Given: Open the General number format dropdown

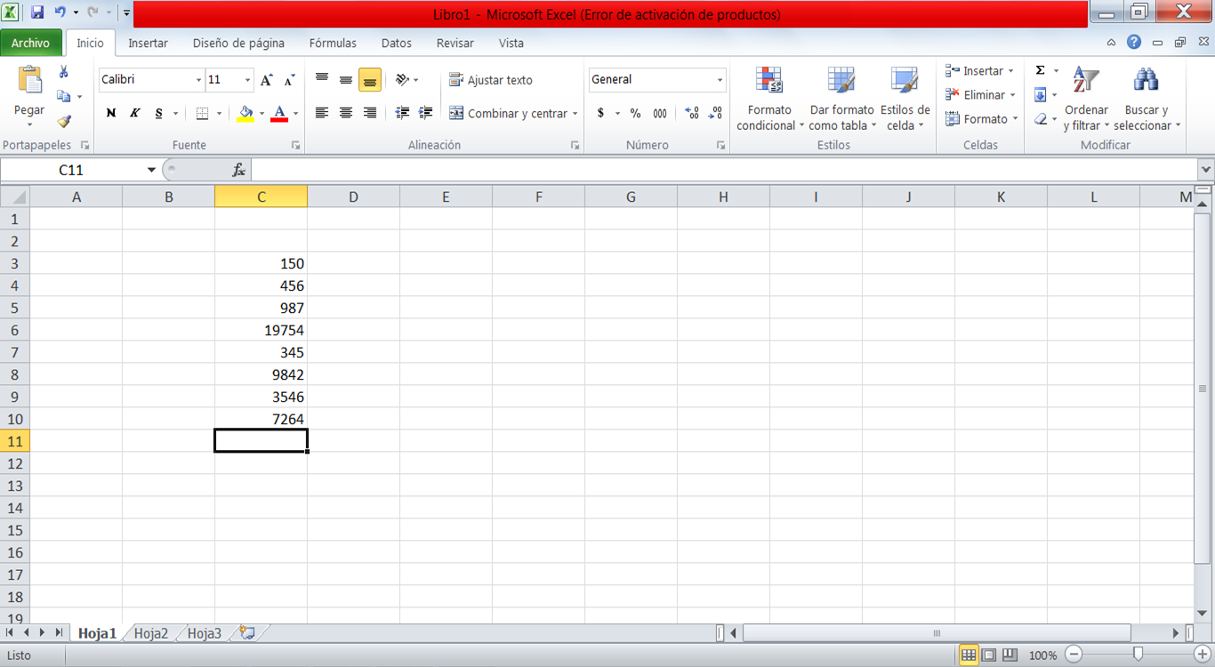Looking at the screenshot, I should click(x=656, y=79).
